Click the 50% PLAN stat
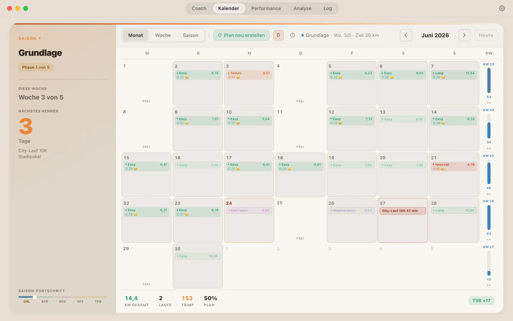Image resolution: width=513 pixels, height=321 pixels. (210, 301)
